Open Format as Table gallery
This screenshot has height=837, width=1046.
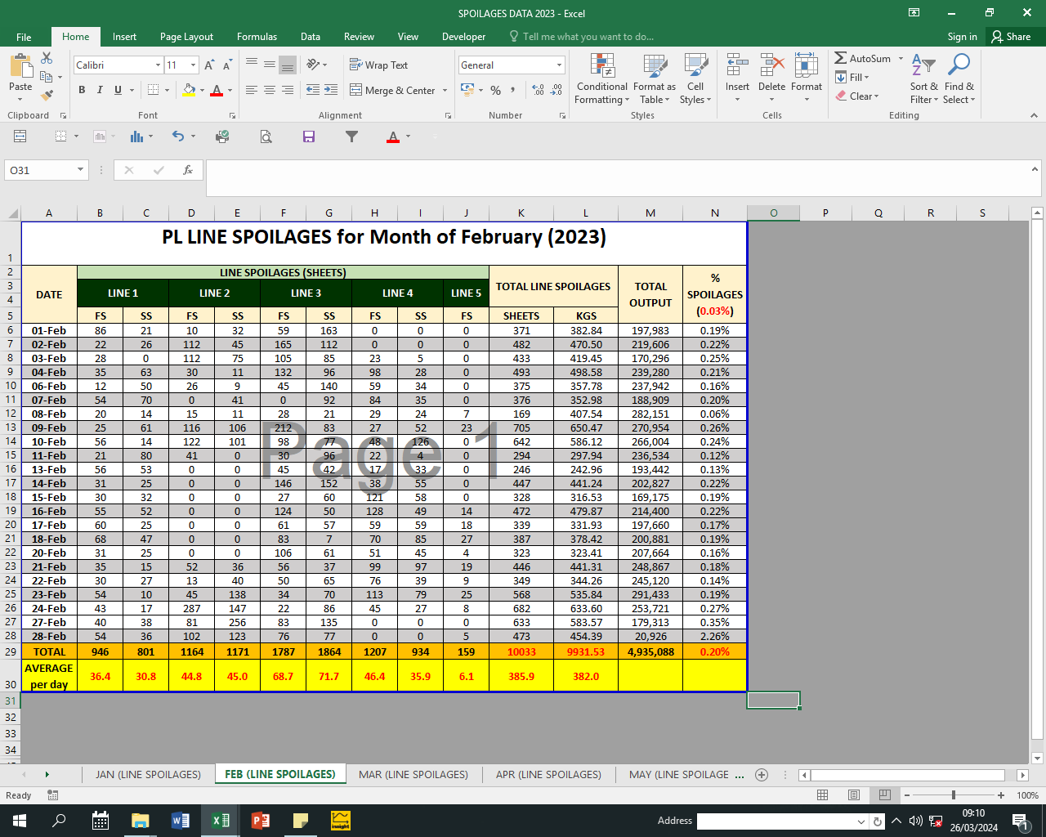click(x=655, y=79)
